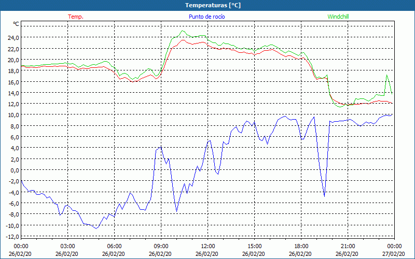Click the 8,0 positive y-axis value
Image resolution: width=415 pixels, height=259 pixels.
pyautogui.click(x=15, y=126)
